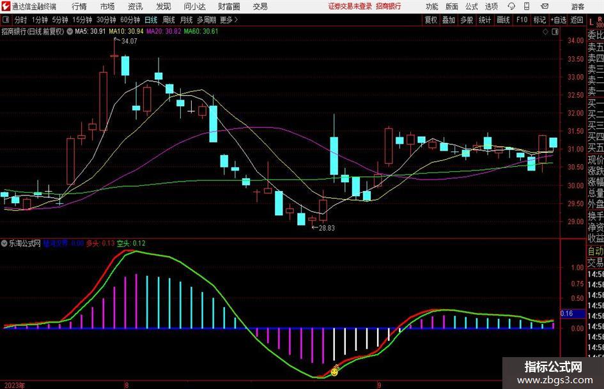Image resolution: width=604 pixels, height=389 pixels.
Task: Toggle the right info panel icon
Action: click(555, 32)
